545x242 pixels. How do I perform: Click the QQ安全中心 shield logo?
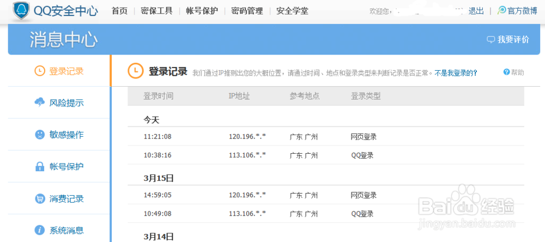click(x=22, y=11)
